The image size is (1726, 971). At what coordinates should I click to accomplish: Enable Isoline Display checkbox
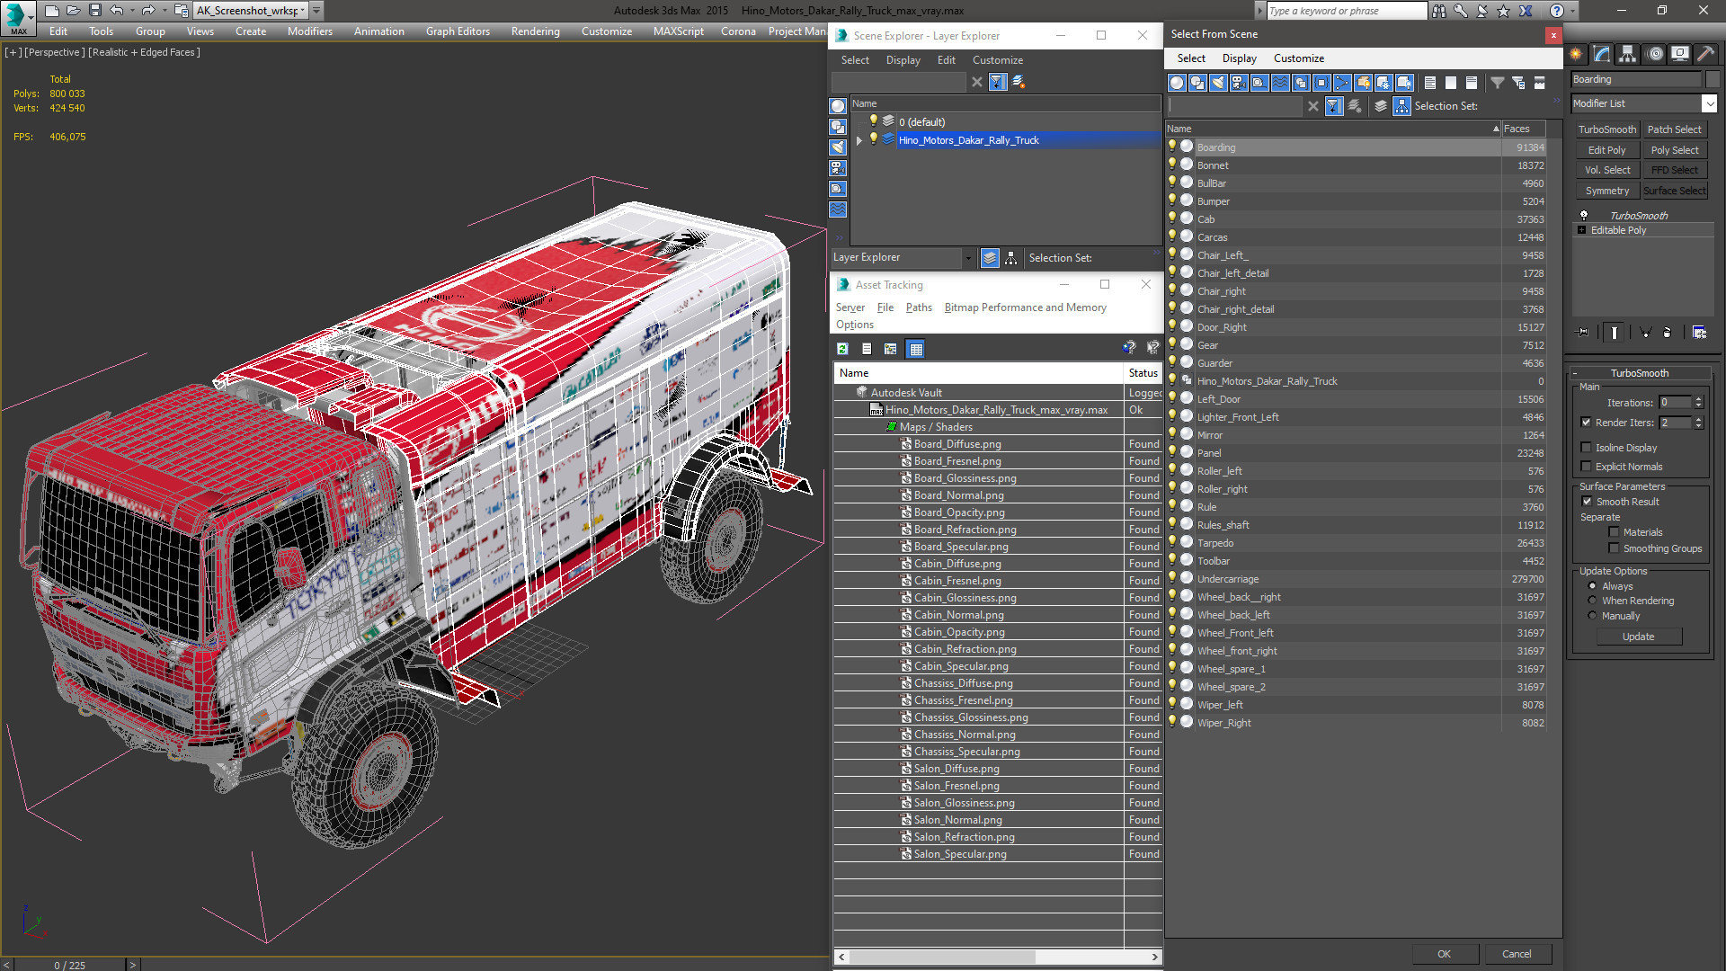(x=1587, y=448)
